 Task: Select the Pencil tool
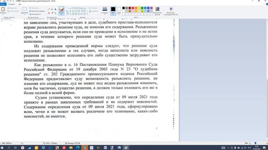point(49,9)
